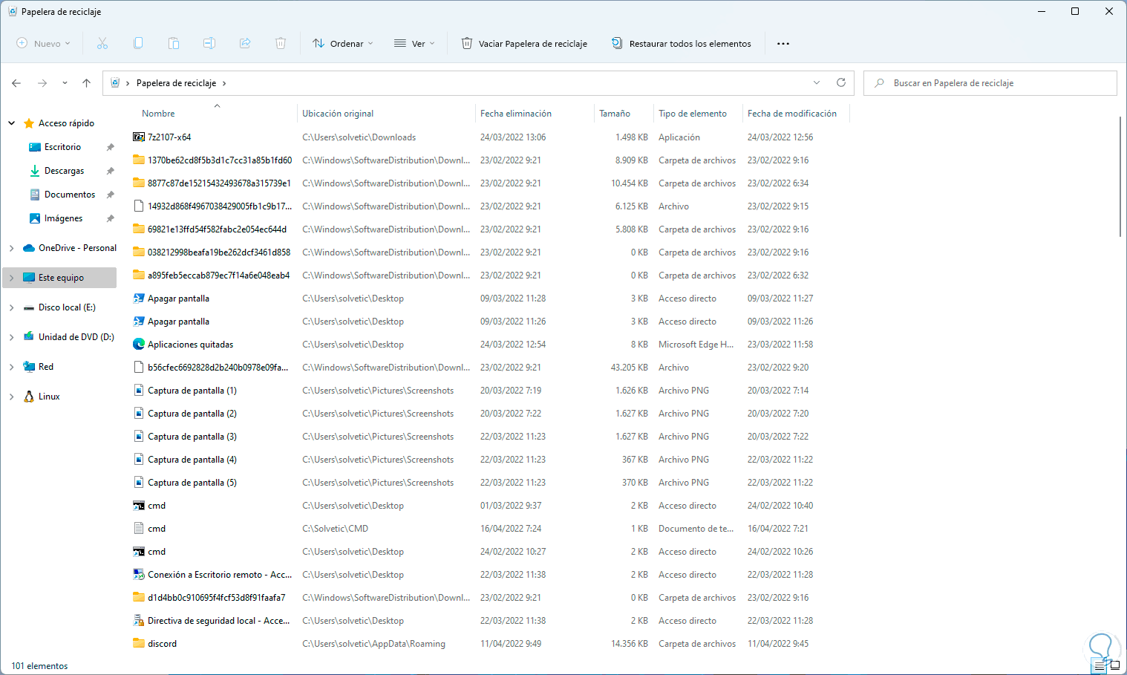Expand the OneDrive - Personal tree node
This screenshot has width=1127, height=675.
tap(11, 248)
